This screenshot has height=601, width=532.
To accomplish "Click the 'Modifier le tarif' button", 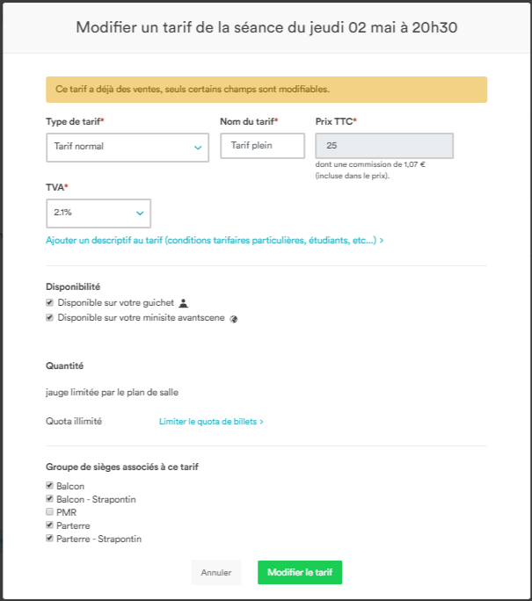I will [x=299, y=573].
